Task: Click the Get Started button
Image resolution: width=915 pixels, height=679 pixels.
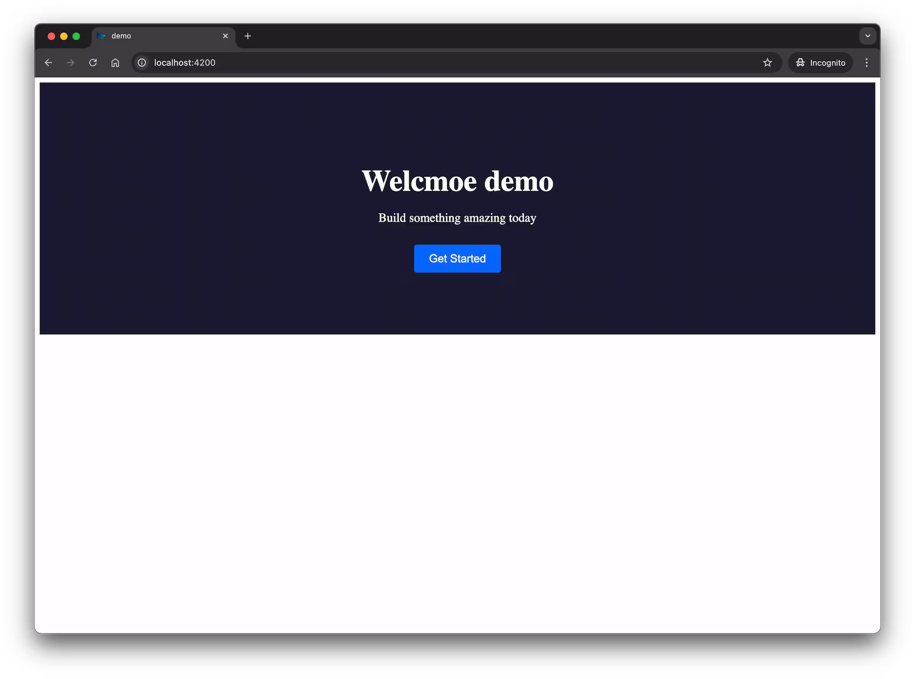Action: tap(457, 259)
